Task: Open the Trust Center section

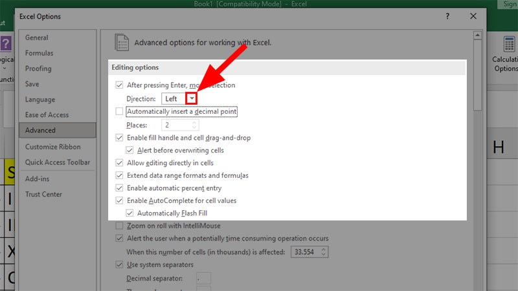Action: click(45, 194)
